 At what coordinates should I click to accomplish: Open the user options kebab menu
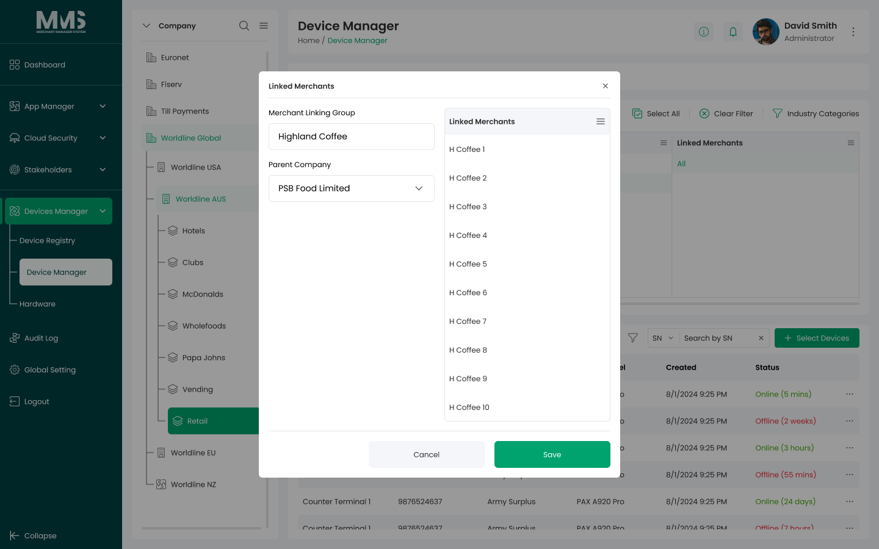pos(853,32)
